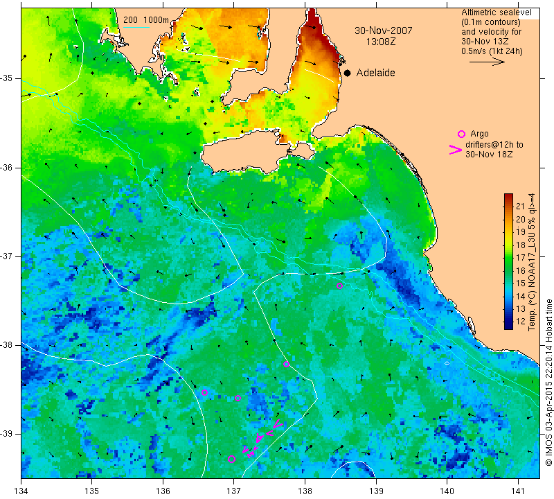
Task: Click the "30-Nov 18Z" text under drifters
Action: pos(489,154)
